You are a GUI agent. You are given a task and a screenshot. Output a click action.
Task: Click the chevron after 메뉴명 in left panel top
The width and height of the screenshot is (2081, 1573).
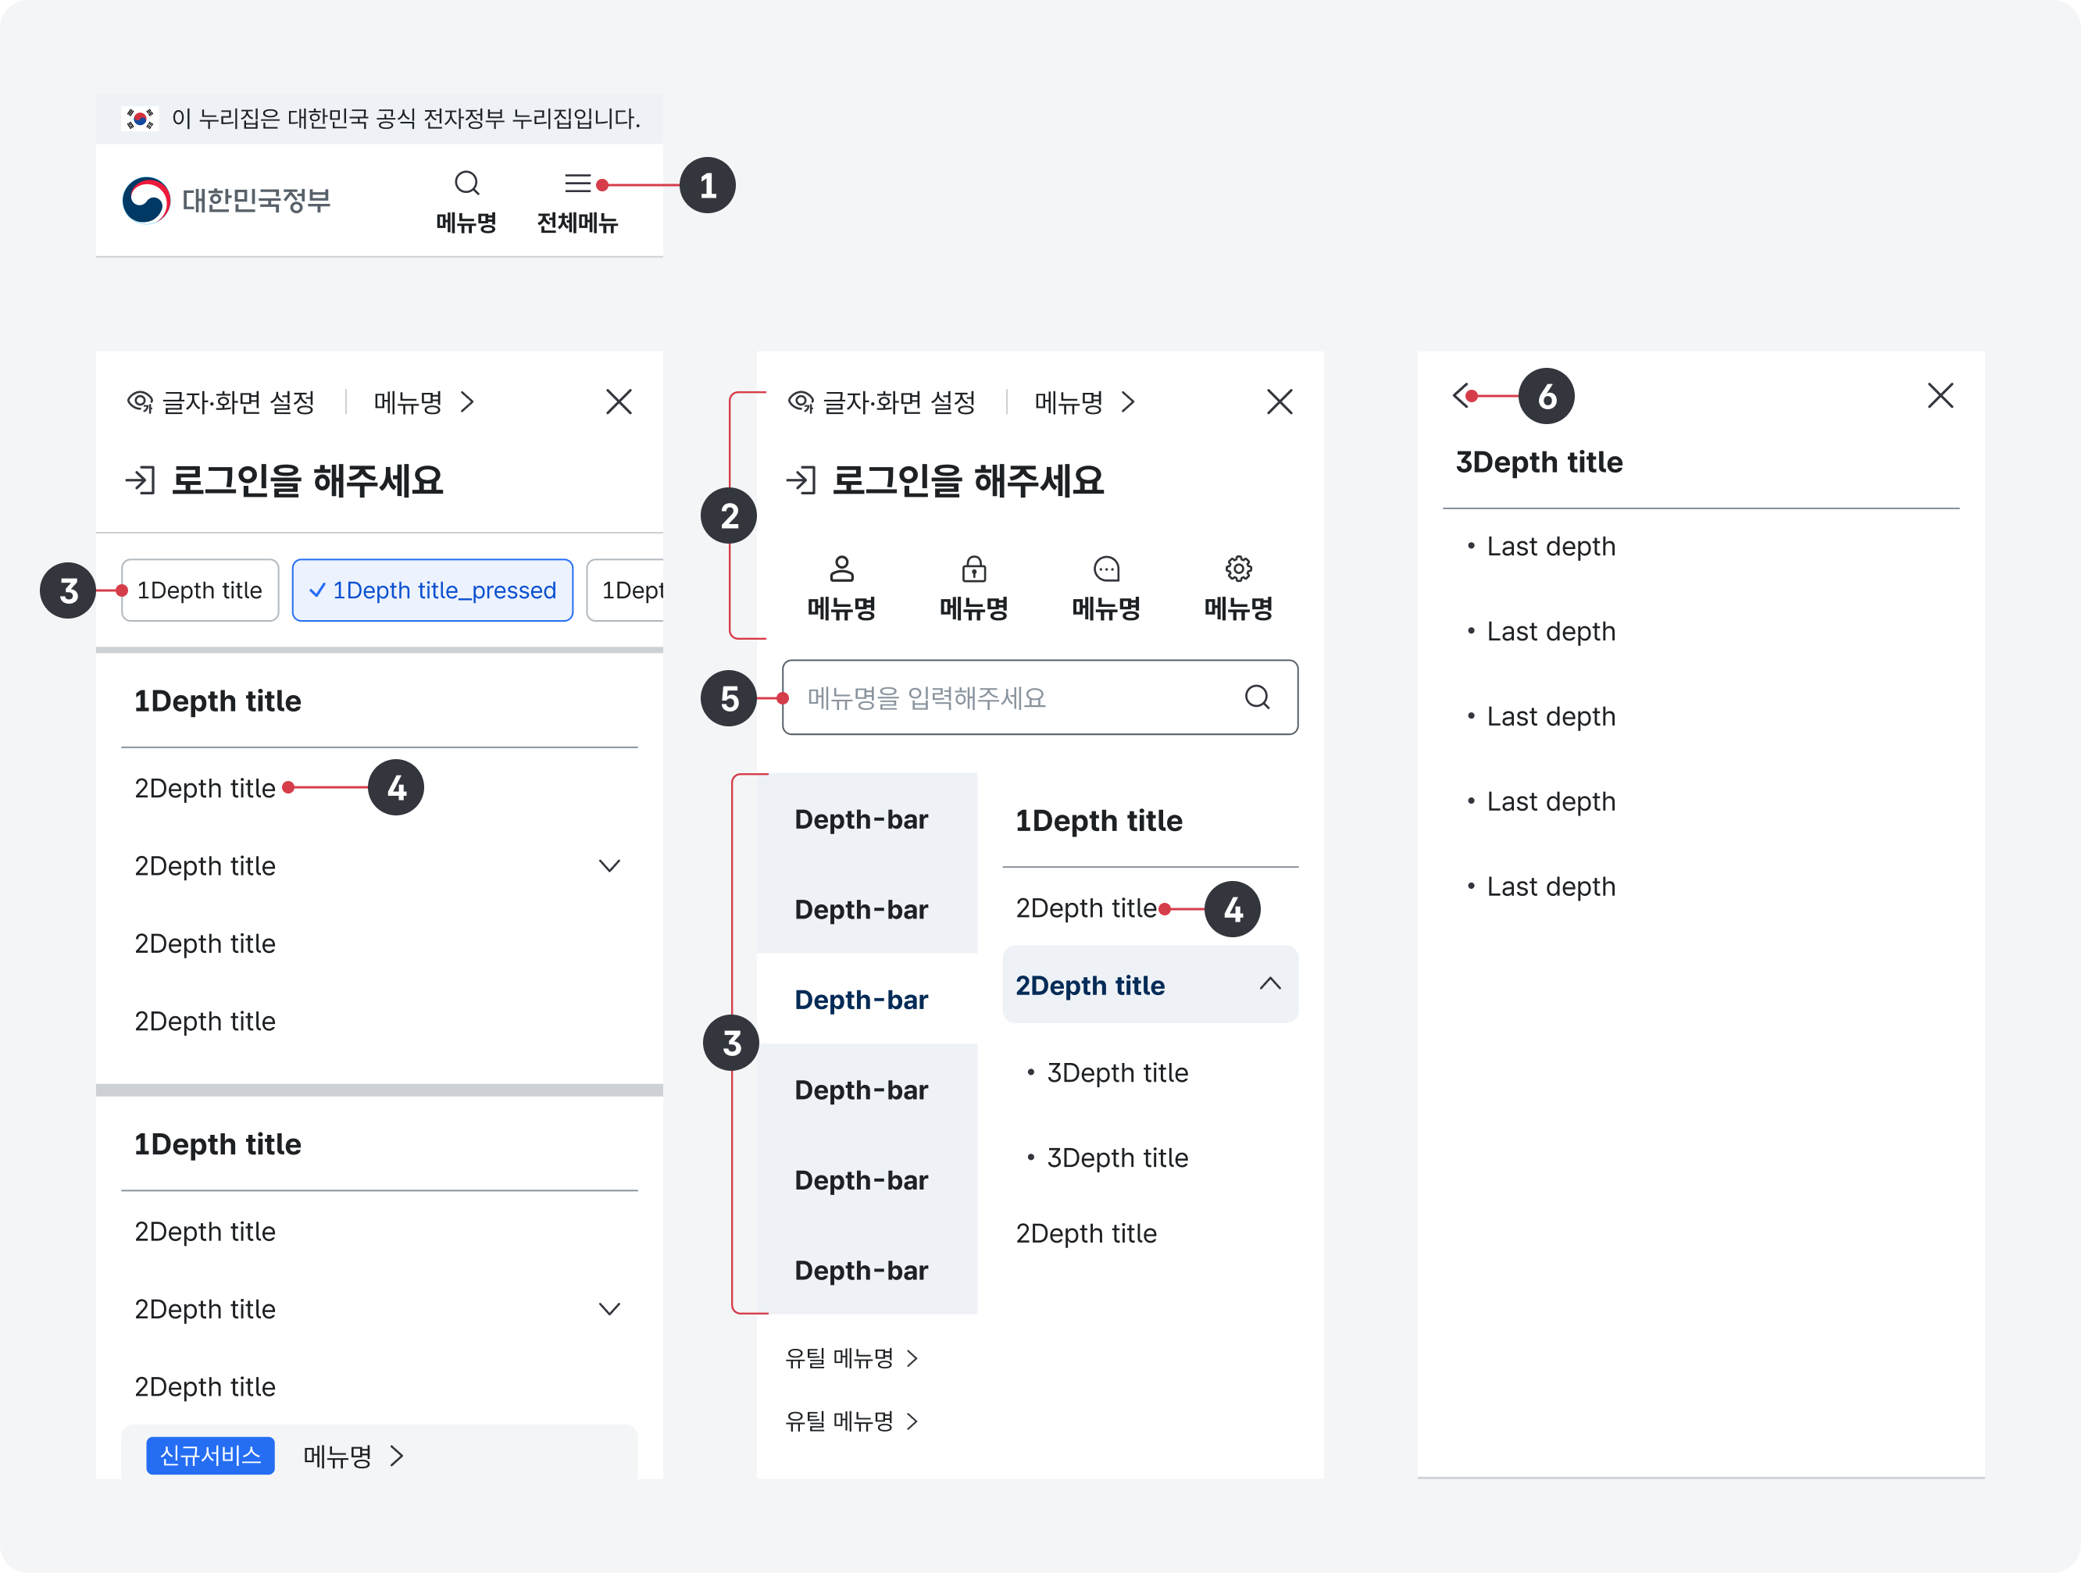468,403
